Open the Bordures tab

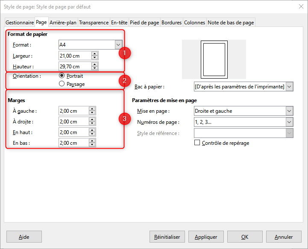(172, 23)
